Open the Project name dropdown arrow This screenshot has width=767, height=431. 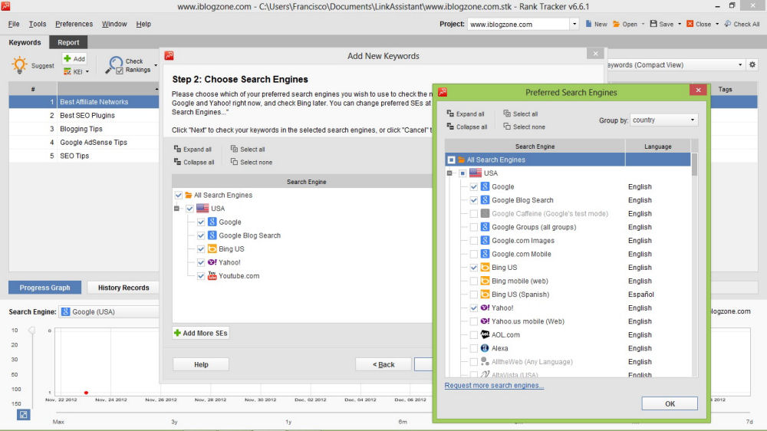574,24
